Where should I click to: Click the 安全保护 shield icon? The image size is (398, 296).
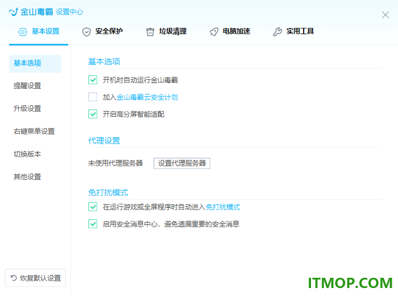tap(86, 32)
